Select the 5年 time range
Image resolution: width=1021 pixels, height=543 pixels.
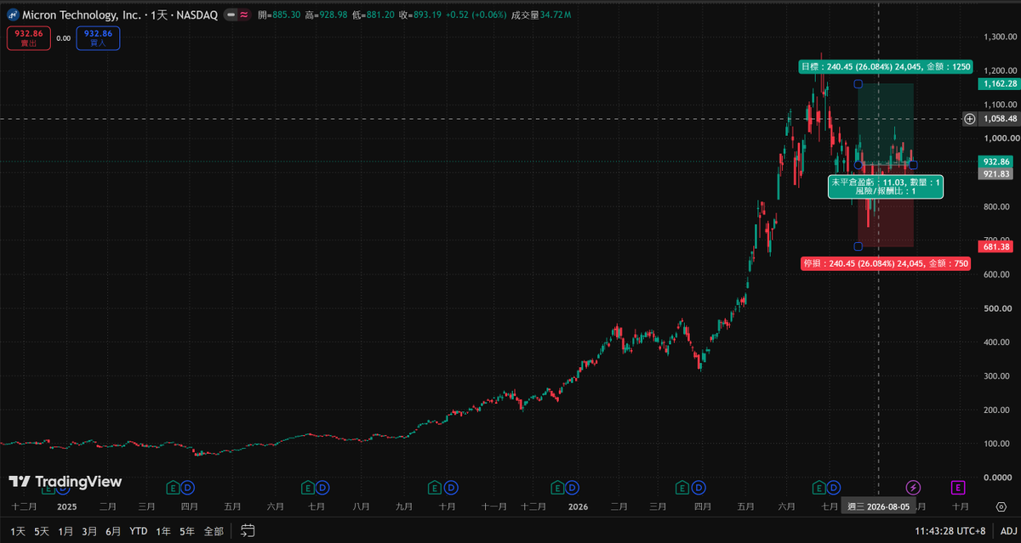pos(188,531)
